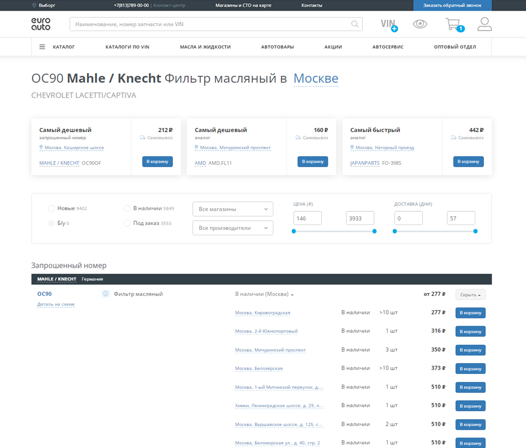Click the maximum delivery days slider handle
The image size is (526, 448).
[x=476, y=231]
